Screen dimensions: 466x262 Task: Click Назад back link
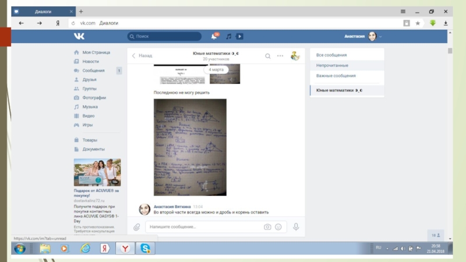[142, 56]
